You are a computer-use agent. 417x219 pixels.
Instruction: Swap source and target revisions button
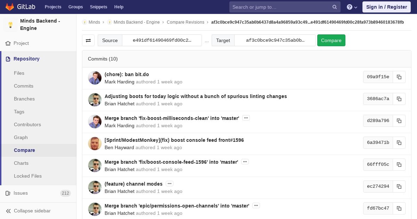(88, 40)
